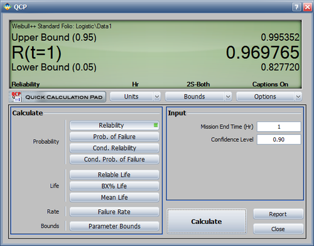314x246 pixels.
Task: Open the Bounds dropdown arrow
Action: [228, 97]
